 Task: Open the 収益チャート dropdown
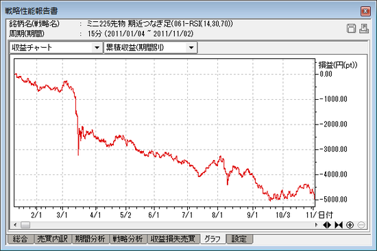(x=97, y=47)
